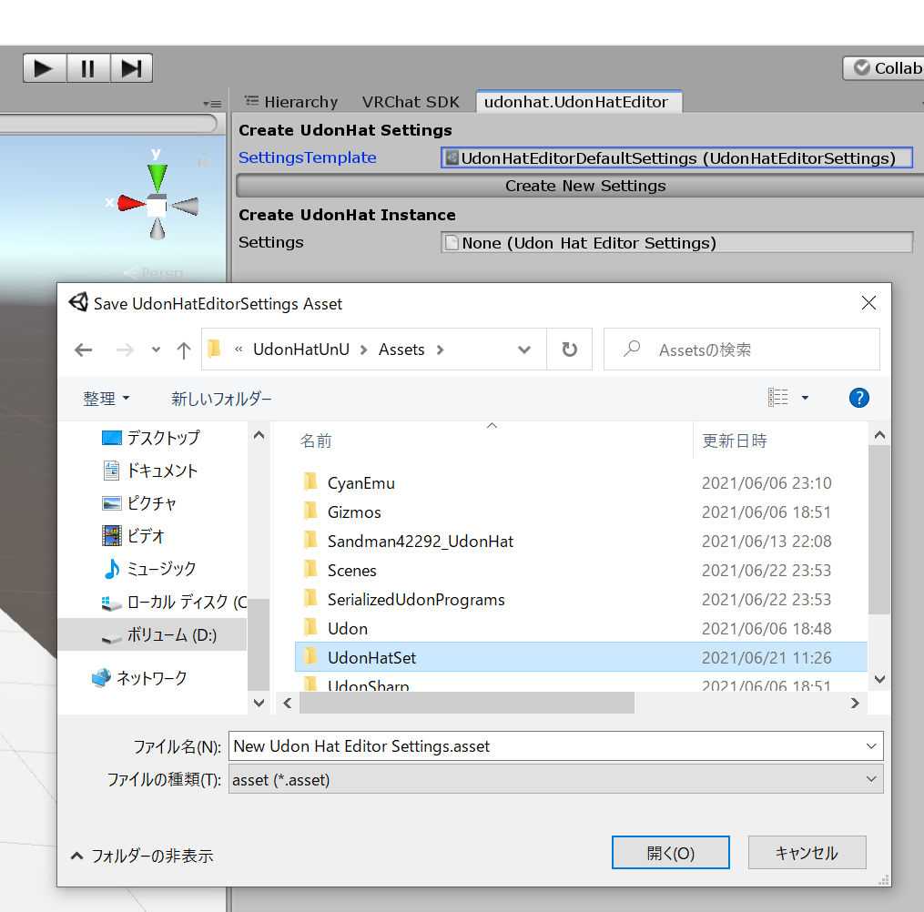This screenshot has height=912, width=924.
Task: Open the view options dropdown arrow
Action: 805,398
